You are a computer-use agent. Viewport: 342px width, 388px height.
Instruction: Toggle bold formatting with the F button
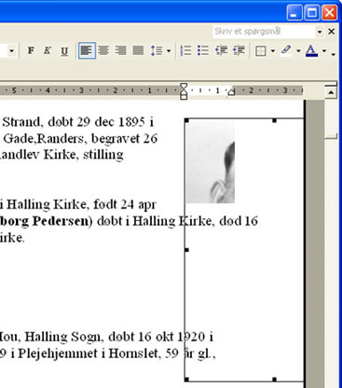pos(31,50)
